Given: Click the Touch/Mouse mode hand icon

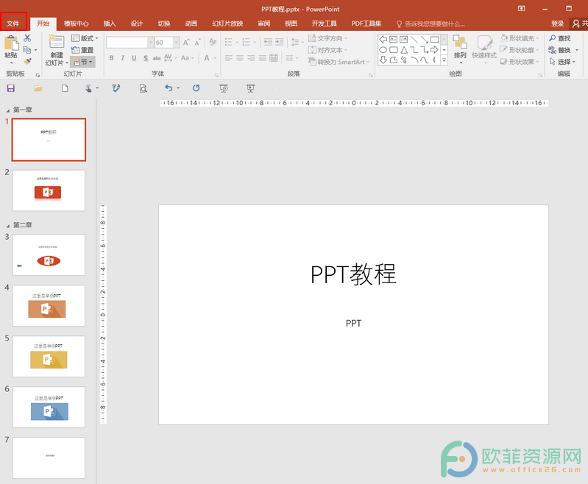Looking at the screenshot, I should (x=88, y=88).
